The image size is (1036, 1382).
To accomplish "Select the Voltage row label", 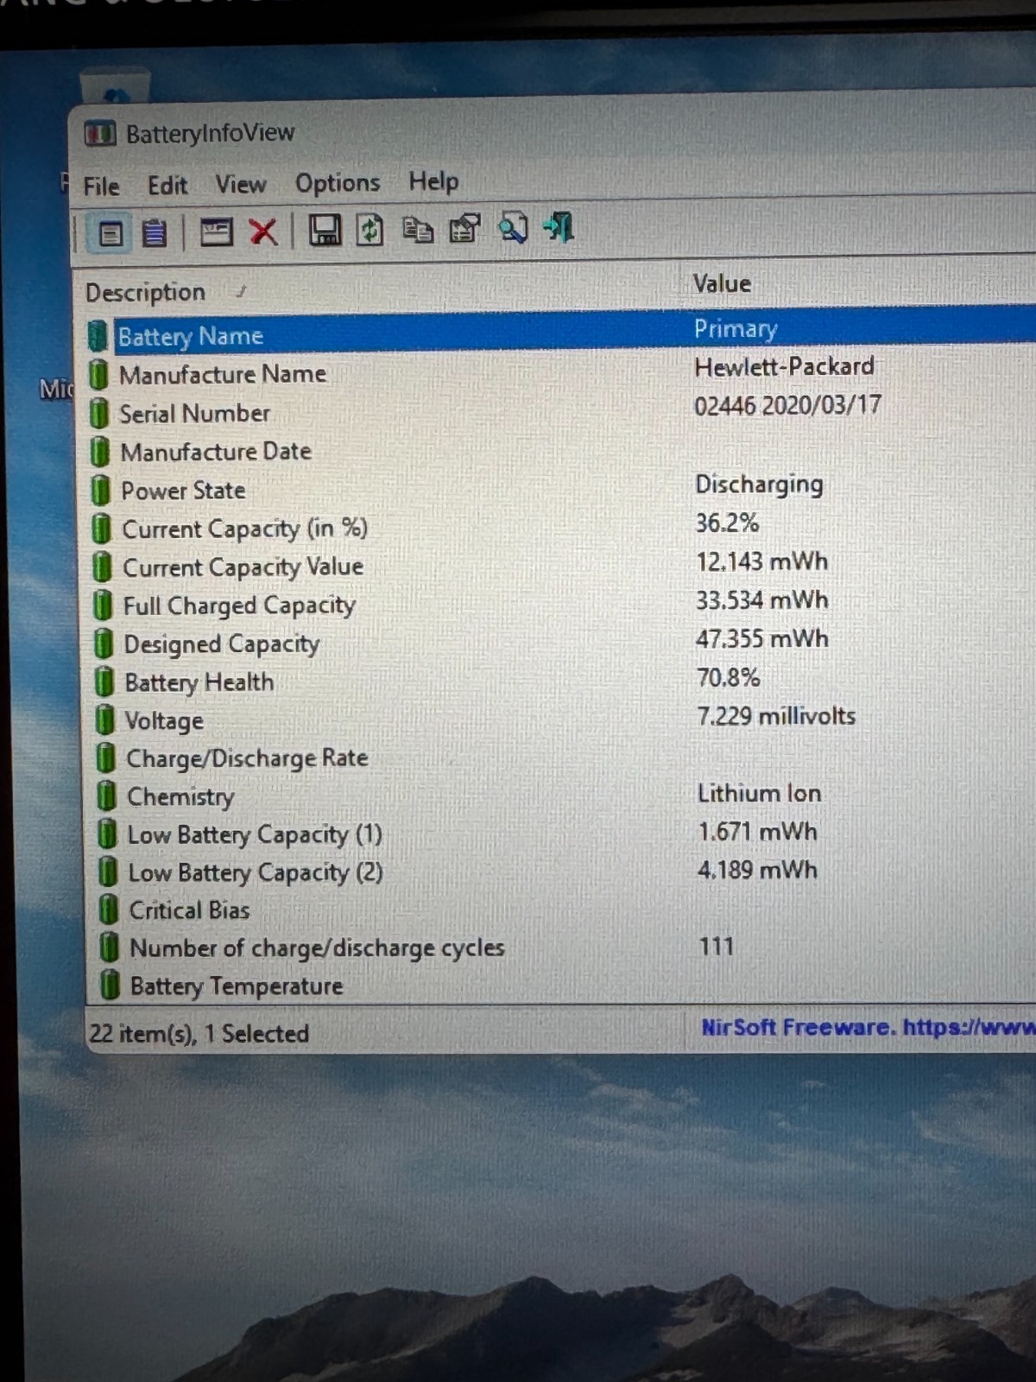I will point(164,720).
